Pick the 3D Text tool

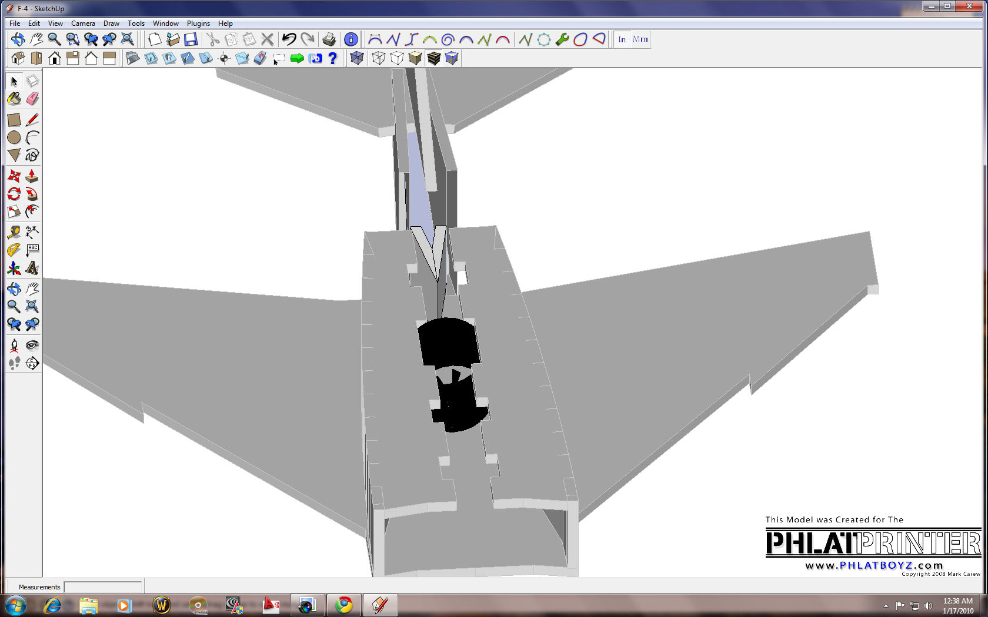(x=32, y=269)
